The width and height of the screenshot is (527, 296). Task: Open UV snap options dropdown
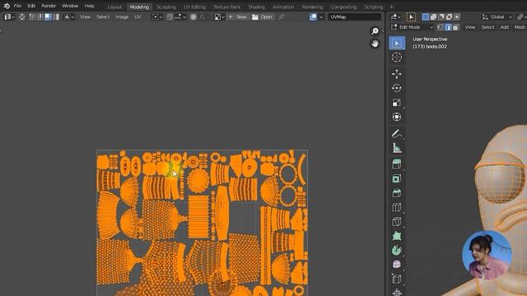point(180,16)
